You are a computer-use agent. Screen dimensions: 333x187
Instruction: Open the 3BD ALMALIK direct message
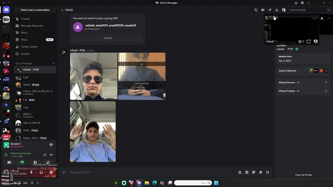coord(35,123)
